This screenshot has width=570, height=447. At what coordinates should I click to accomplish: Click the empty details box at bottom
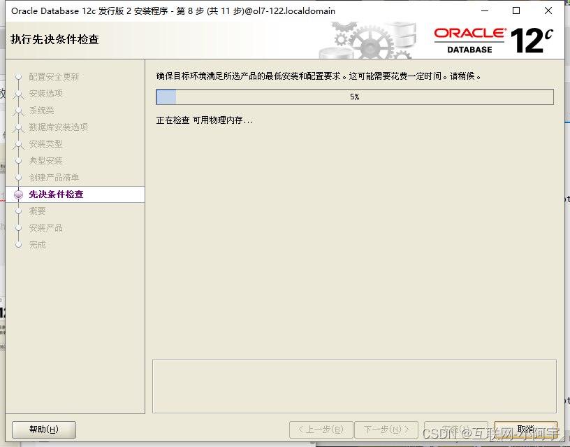(x=354, y=387)
